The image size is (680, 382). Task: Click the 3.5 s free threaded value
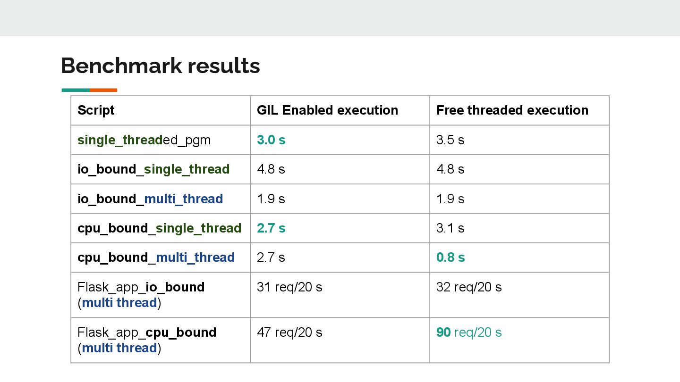pyautogui.click(x=450, y=140)
